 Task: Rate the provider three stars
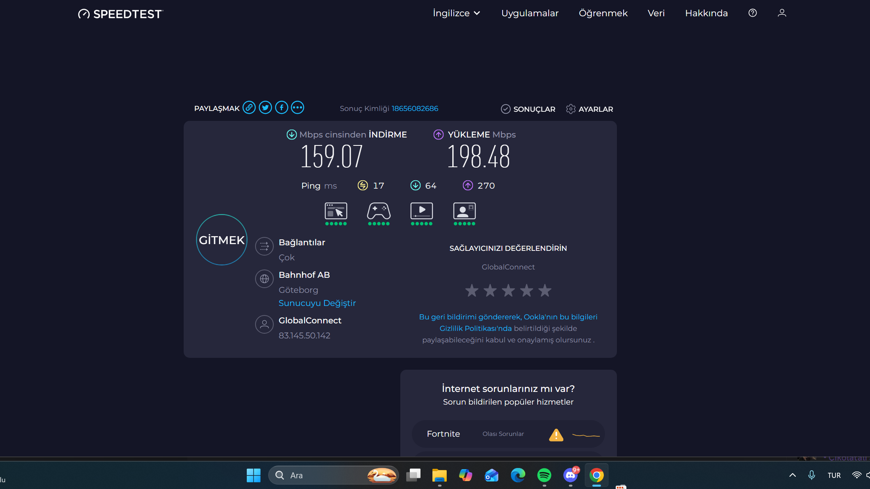pyautogui.click(x=508, y=290)
